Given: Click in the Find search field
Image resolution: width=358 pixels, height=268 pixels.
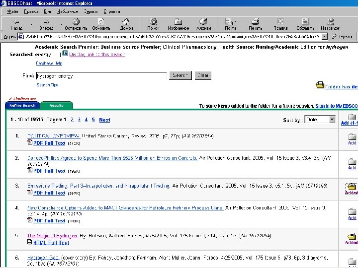Looking at the screenshot, I should [101, 76].
